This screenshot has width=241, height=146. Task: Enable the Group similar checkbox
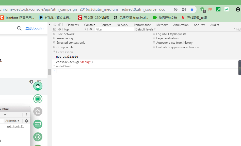pos(54,47)
